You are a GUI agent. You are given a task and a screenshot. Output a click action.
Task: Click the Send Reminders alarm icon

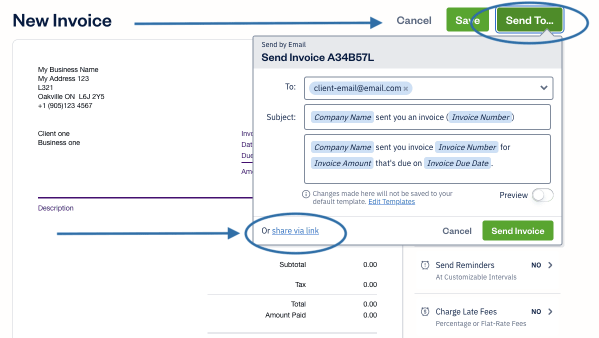(x=425, y=265)
